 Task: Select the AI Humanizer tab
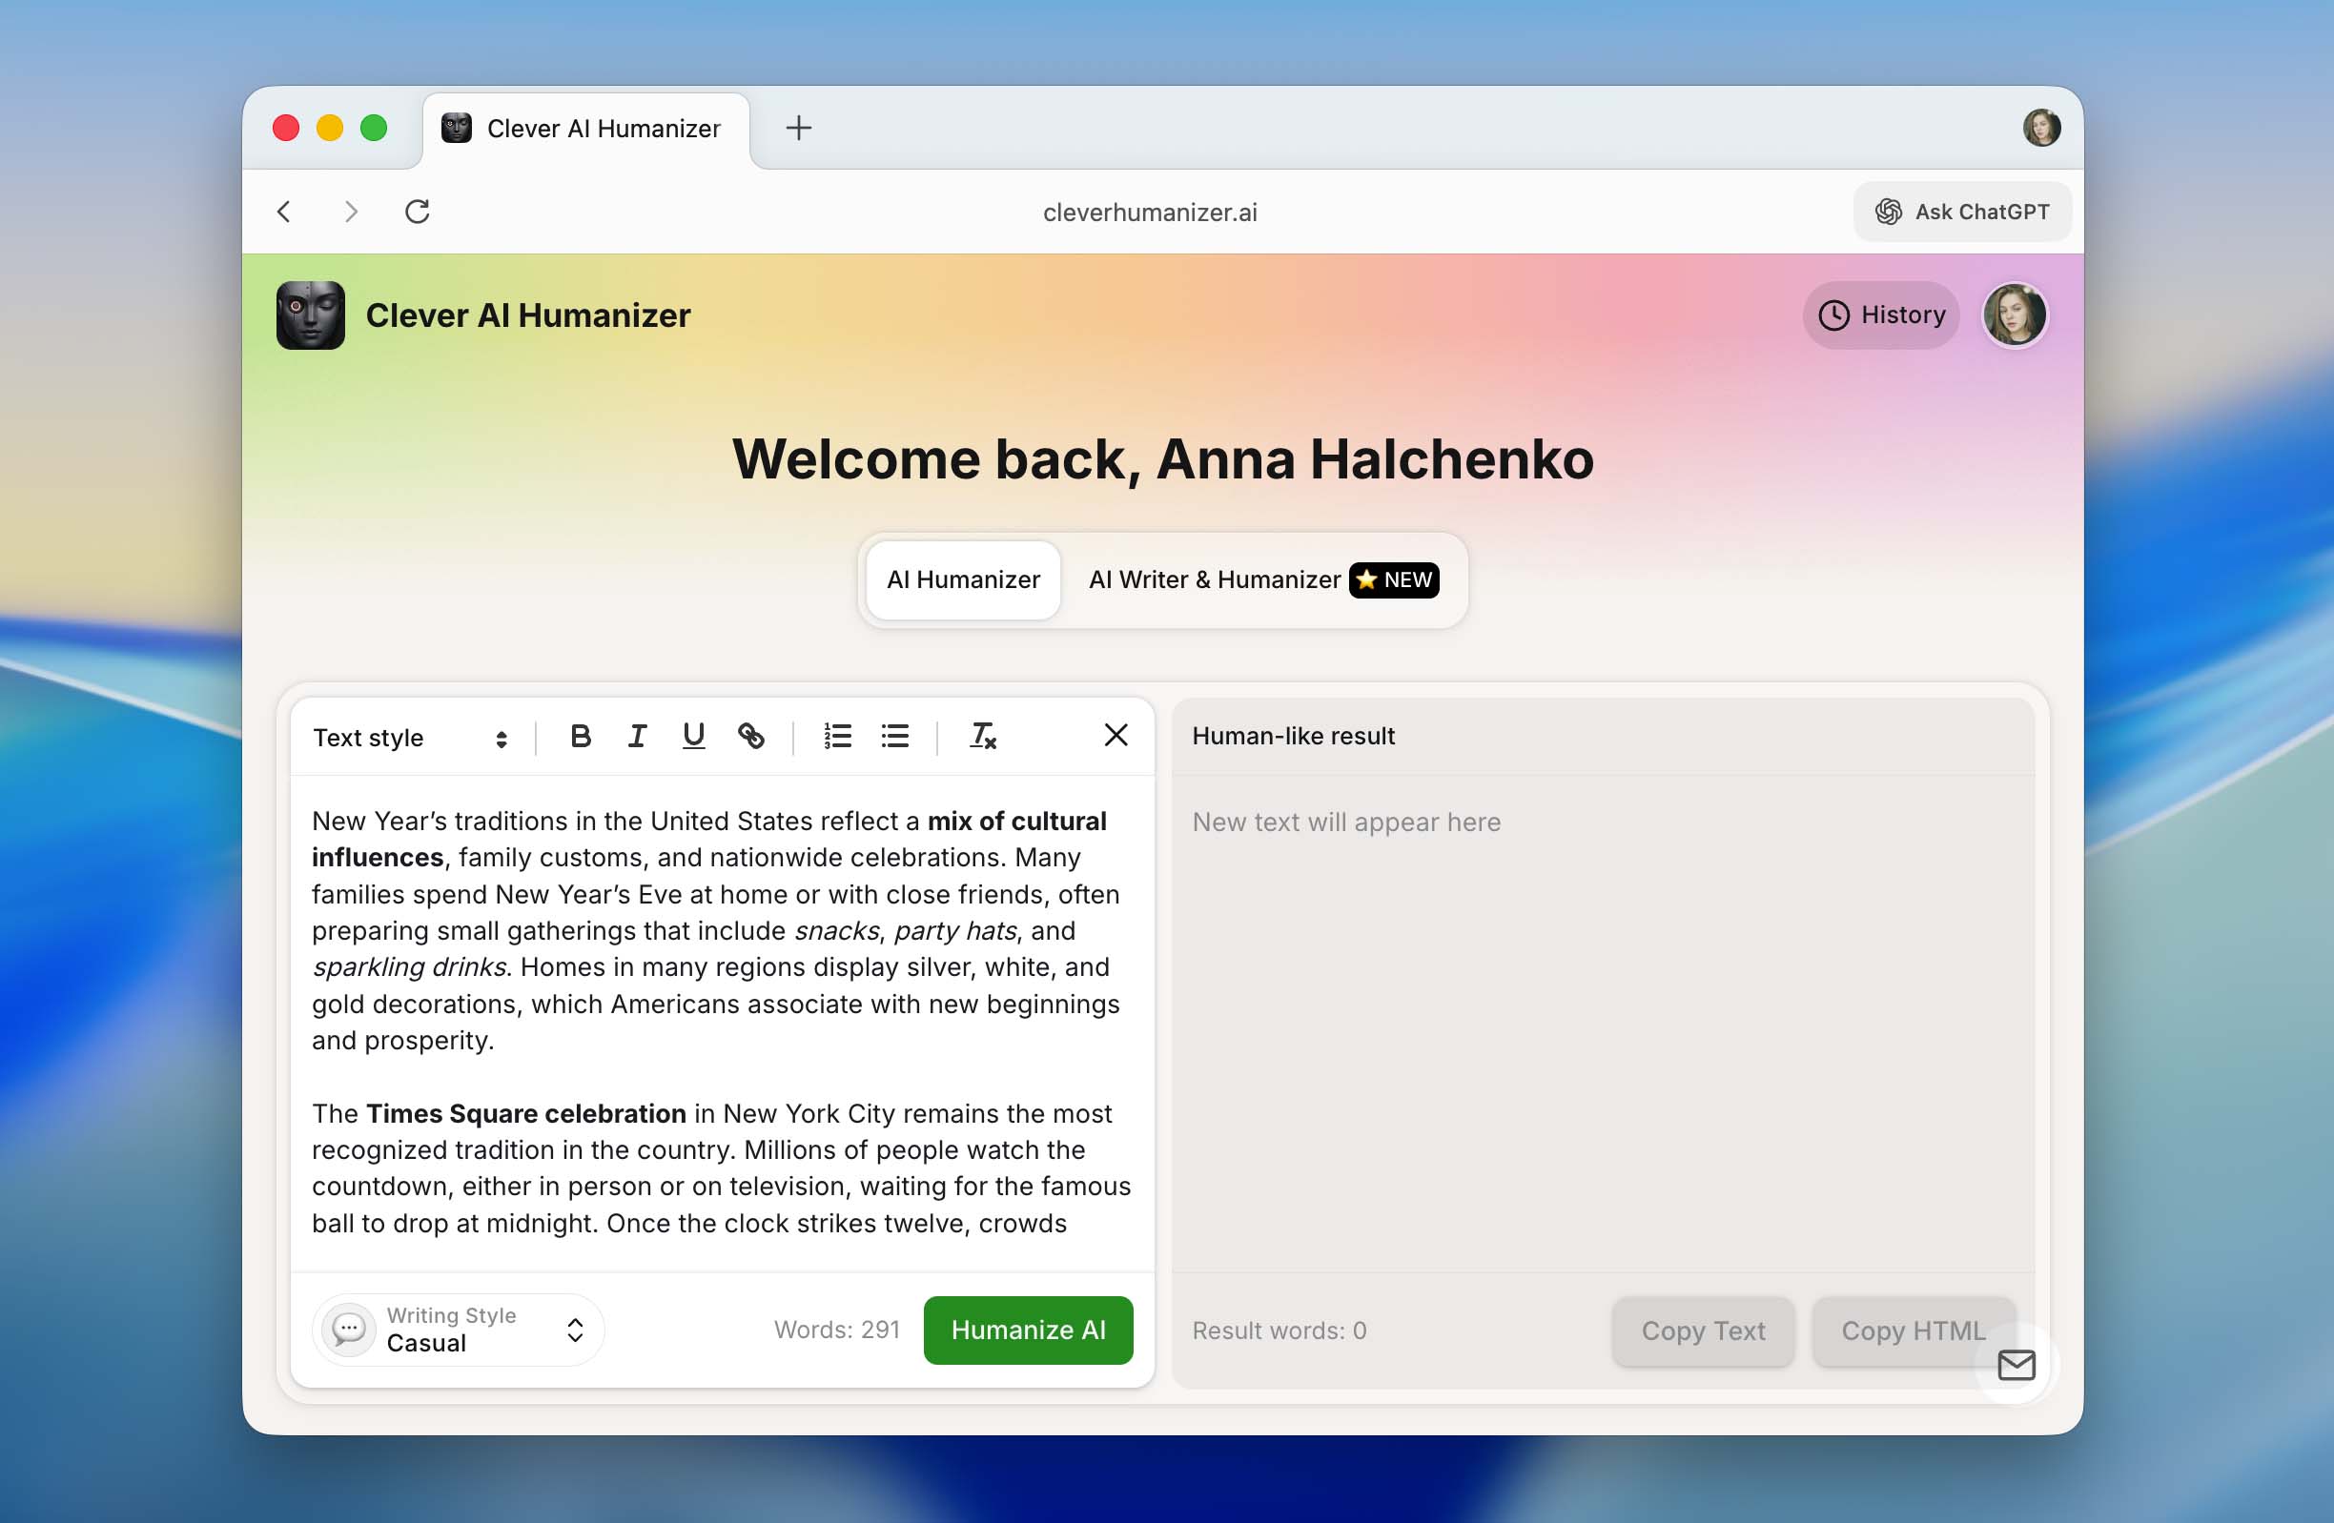coord(963,580)
